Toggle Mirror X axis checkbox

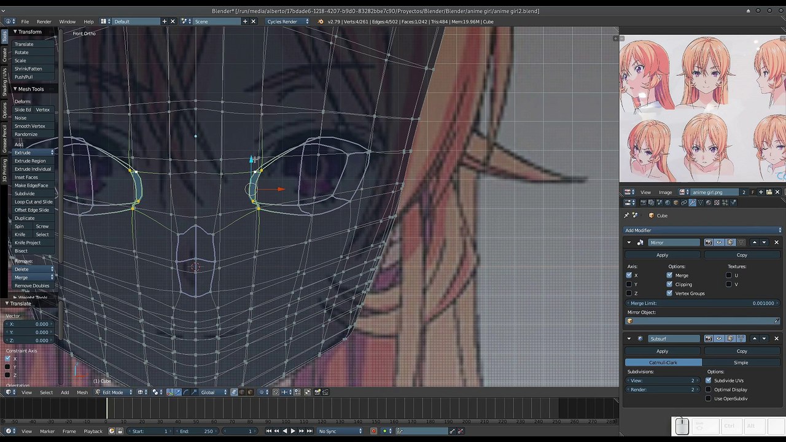[629, 275]
